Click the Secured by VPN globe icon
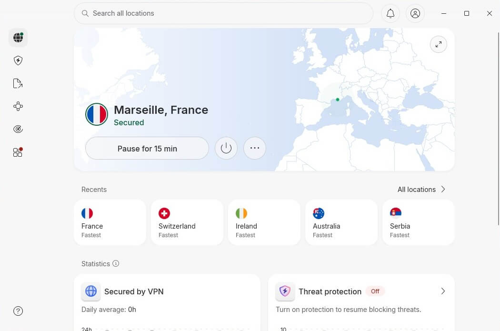 click(91, 291)
